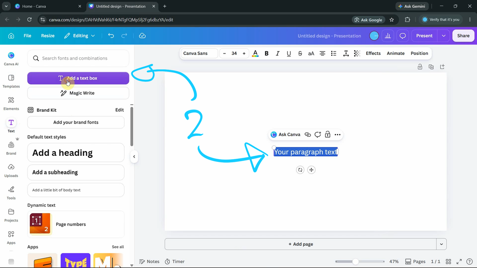477x268 pixels.
Task: Add a heading text style
Action: click(76, 153)
